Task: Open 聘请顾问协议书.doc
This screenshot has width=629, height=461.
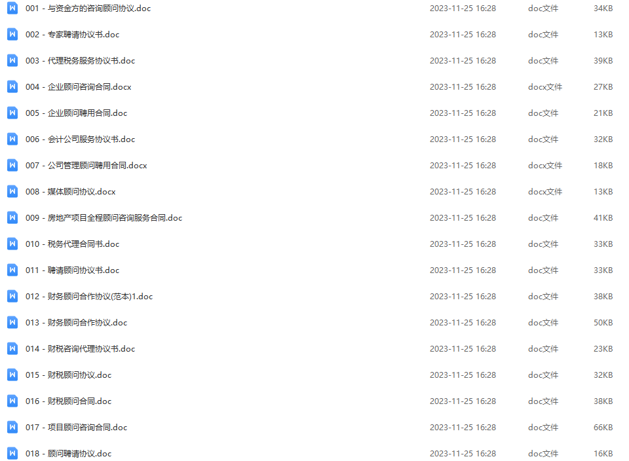Action: [72, 270]
